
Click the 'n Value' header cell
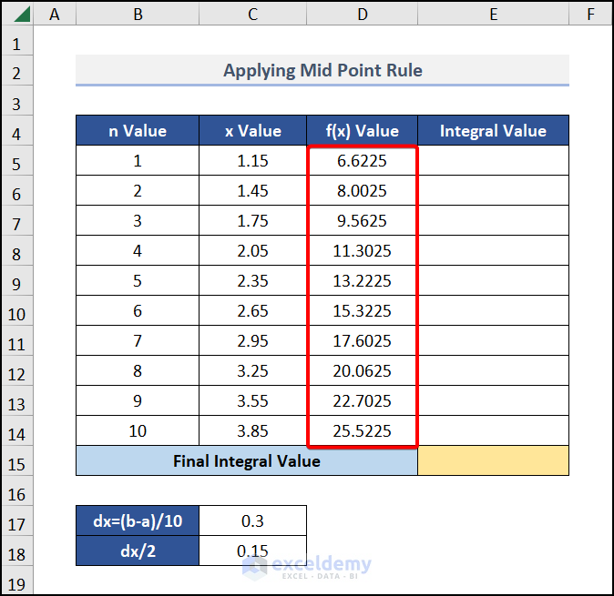tap(137, 131)
